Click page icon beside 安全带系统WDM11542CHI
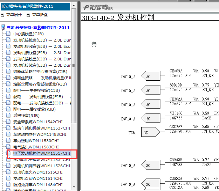Screen dimensions: 219x191 (8, 122)
